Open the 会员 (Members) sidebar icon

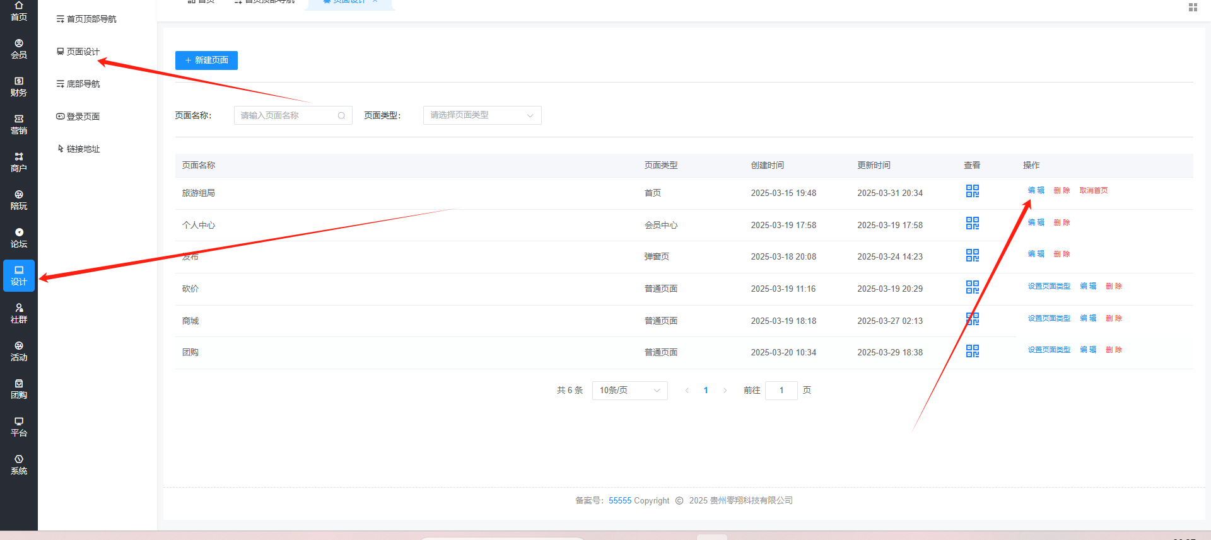19,49
